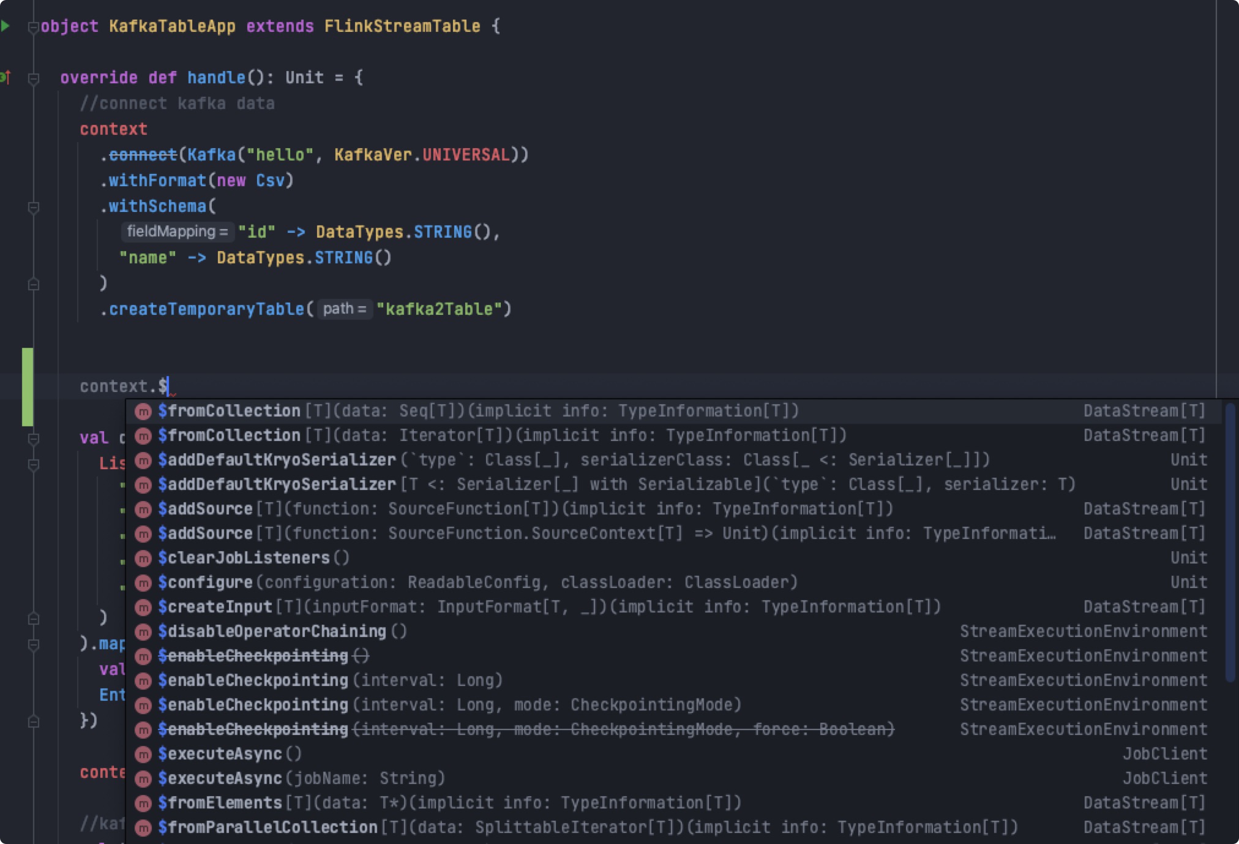Click the completion popup scrollbar thumb
This screenshot has height=844, width=1239.
pyautogui.click(x=1230, y=542)
